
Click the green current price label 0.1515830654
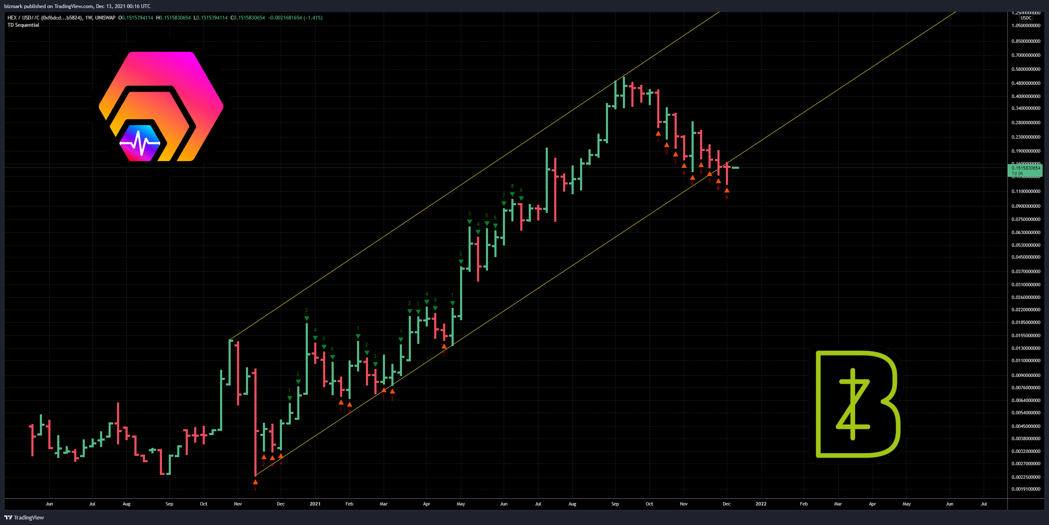pos(1025,168)
